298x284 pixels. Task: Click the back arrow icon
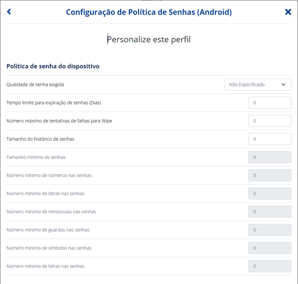point(9,12)
